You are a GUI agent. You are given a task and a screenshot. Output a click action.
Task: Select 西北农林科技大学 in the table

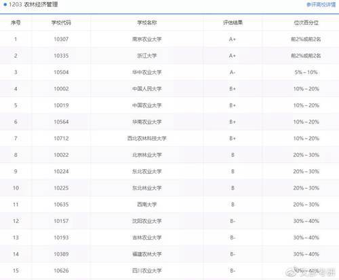tap(147, 139)
